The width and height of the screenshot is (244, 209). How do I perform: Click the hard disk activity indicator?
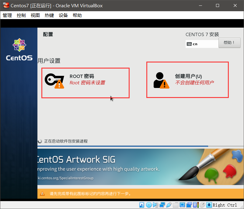[142, 205]
